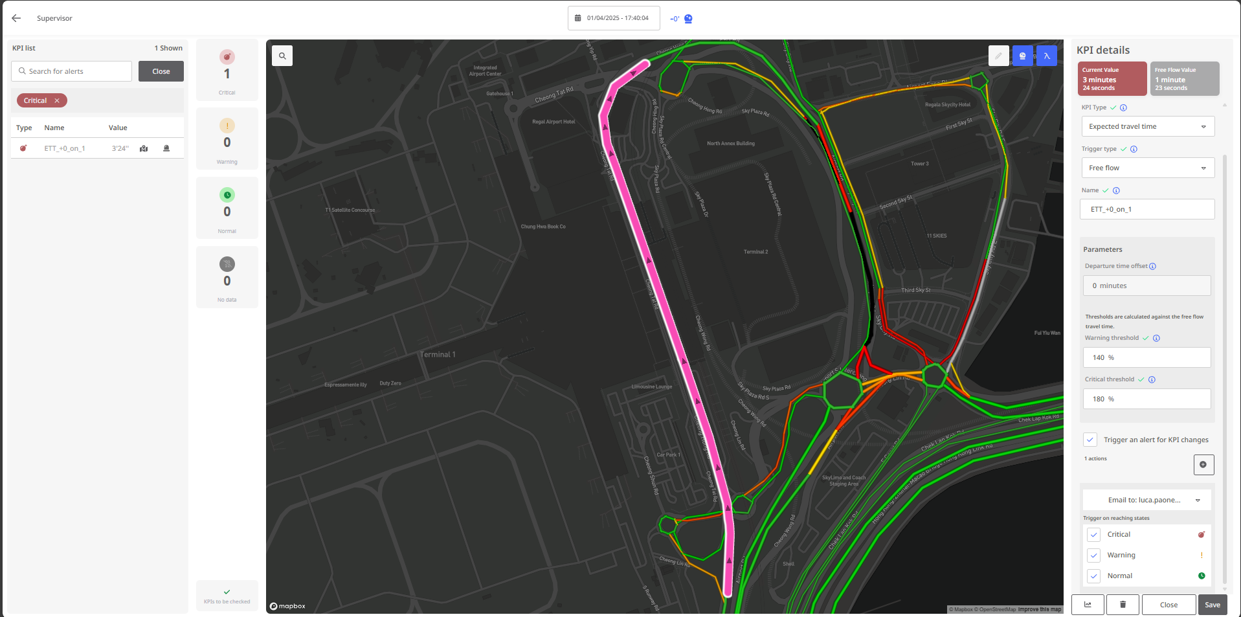Viewport: 1241px width, 617px height.
Task: Expand the Trigger type Free flow dropdown
Action: tap(1147, 168)
